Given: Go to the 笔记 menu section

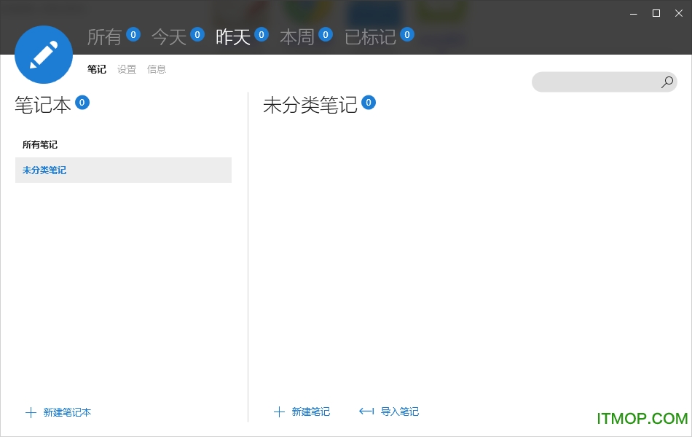Looking at the screenshot, I should point(97,69).
